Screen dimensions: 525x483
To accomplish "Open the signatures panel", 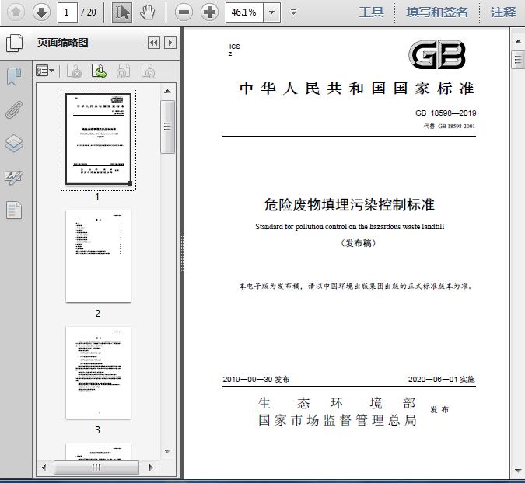I will pos(14,177).
